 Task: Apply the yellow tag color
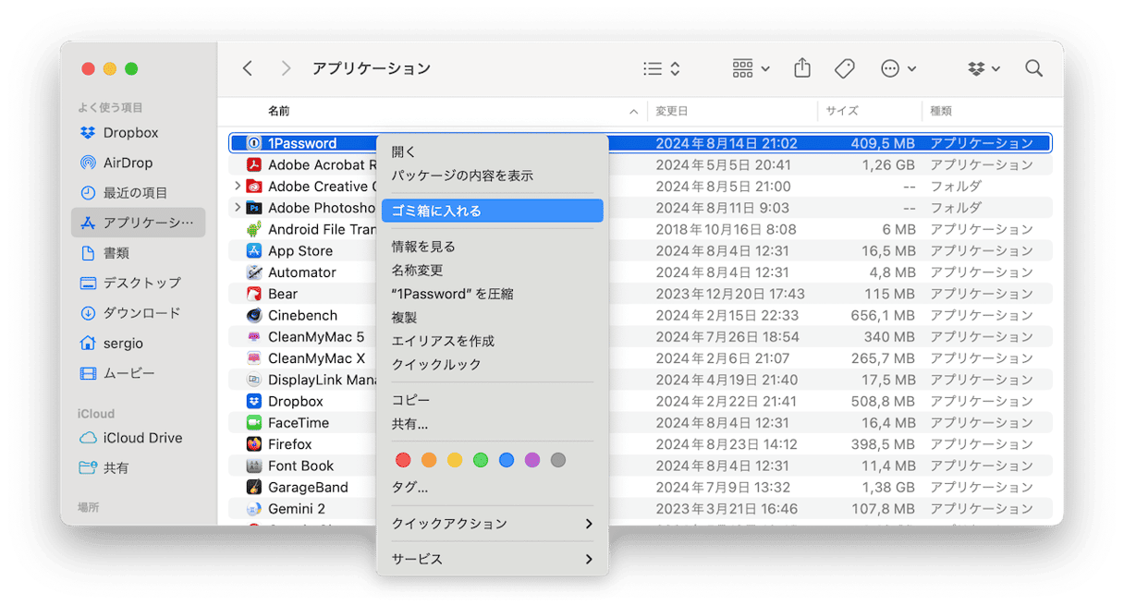click(x=455, y=460)
